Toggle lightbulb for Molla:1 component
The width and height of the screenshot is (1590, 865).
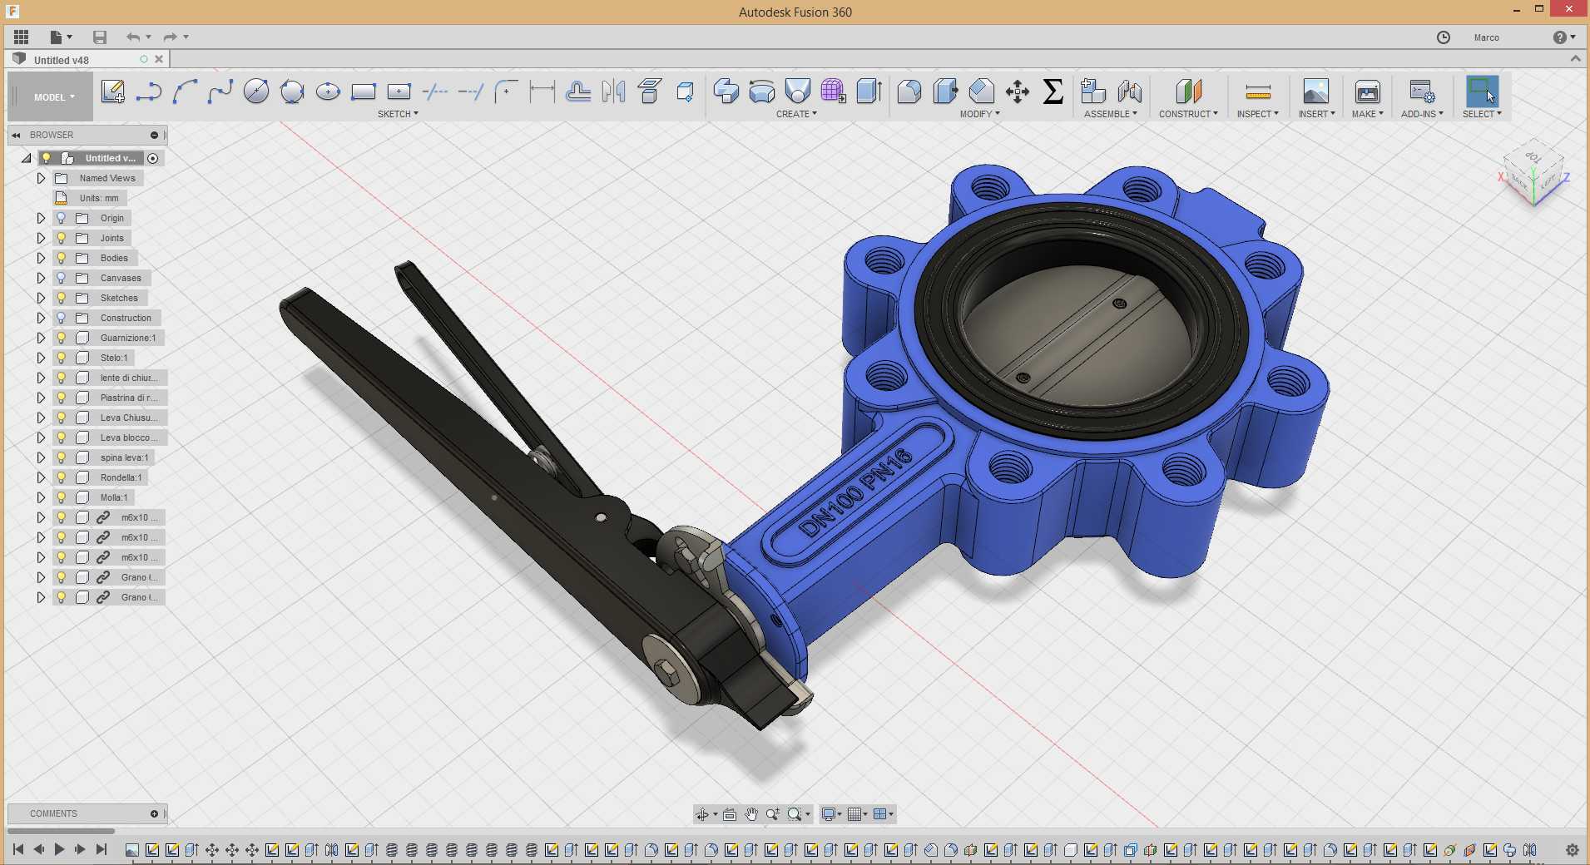61,497
